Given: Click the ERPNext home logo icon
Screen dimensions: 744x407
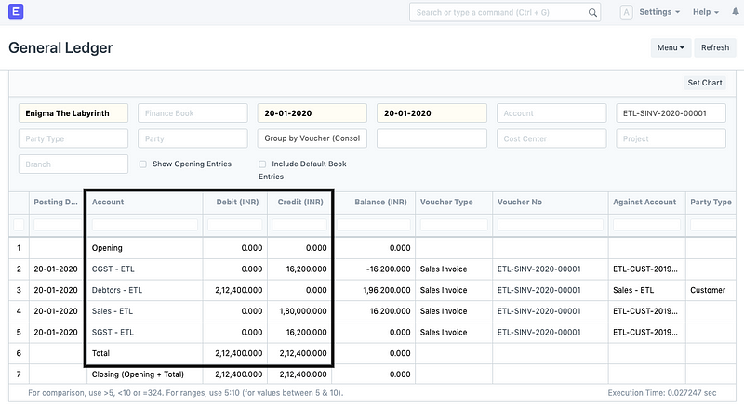Looking at the screenshot, I should coord(15,12).
